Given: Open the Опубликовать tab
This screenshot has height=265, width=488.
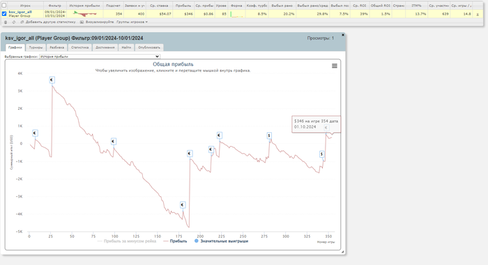Looking at the screenshot, I should [x=149, y=47].
